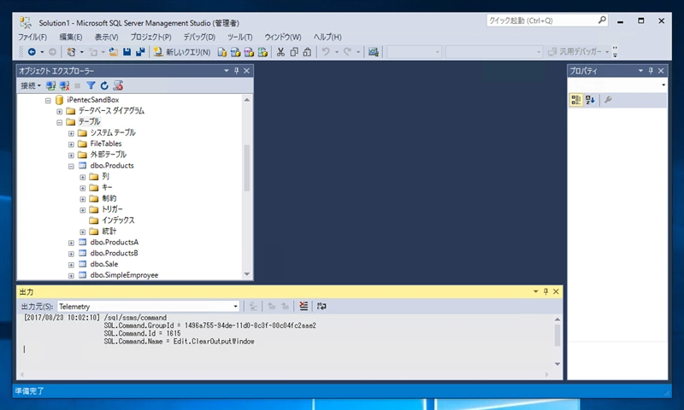Open the 接続 dropdown in Object Explorer

(x=31, y=85)
